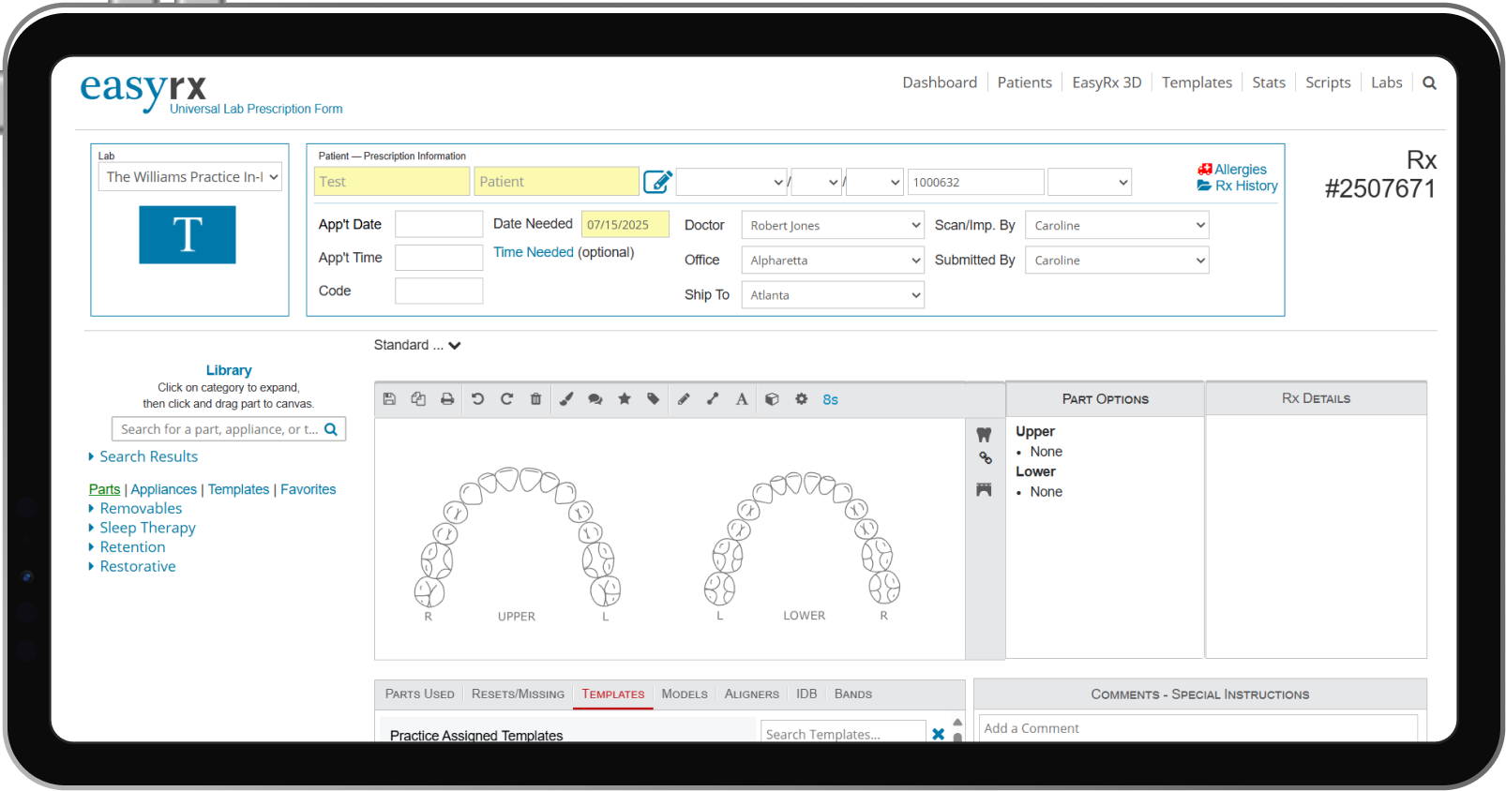
Task: Select the pencil drawing tool
Action: (684, 399)
